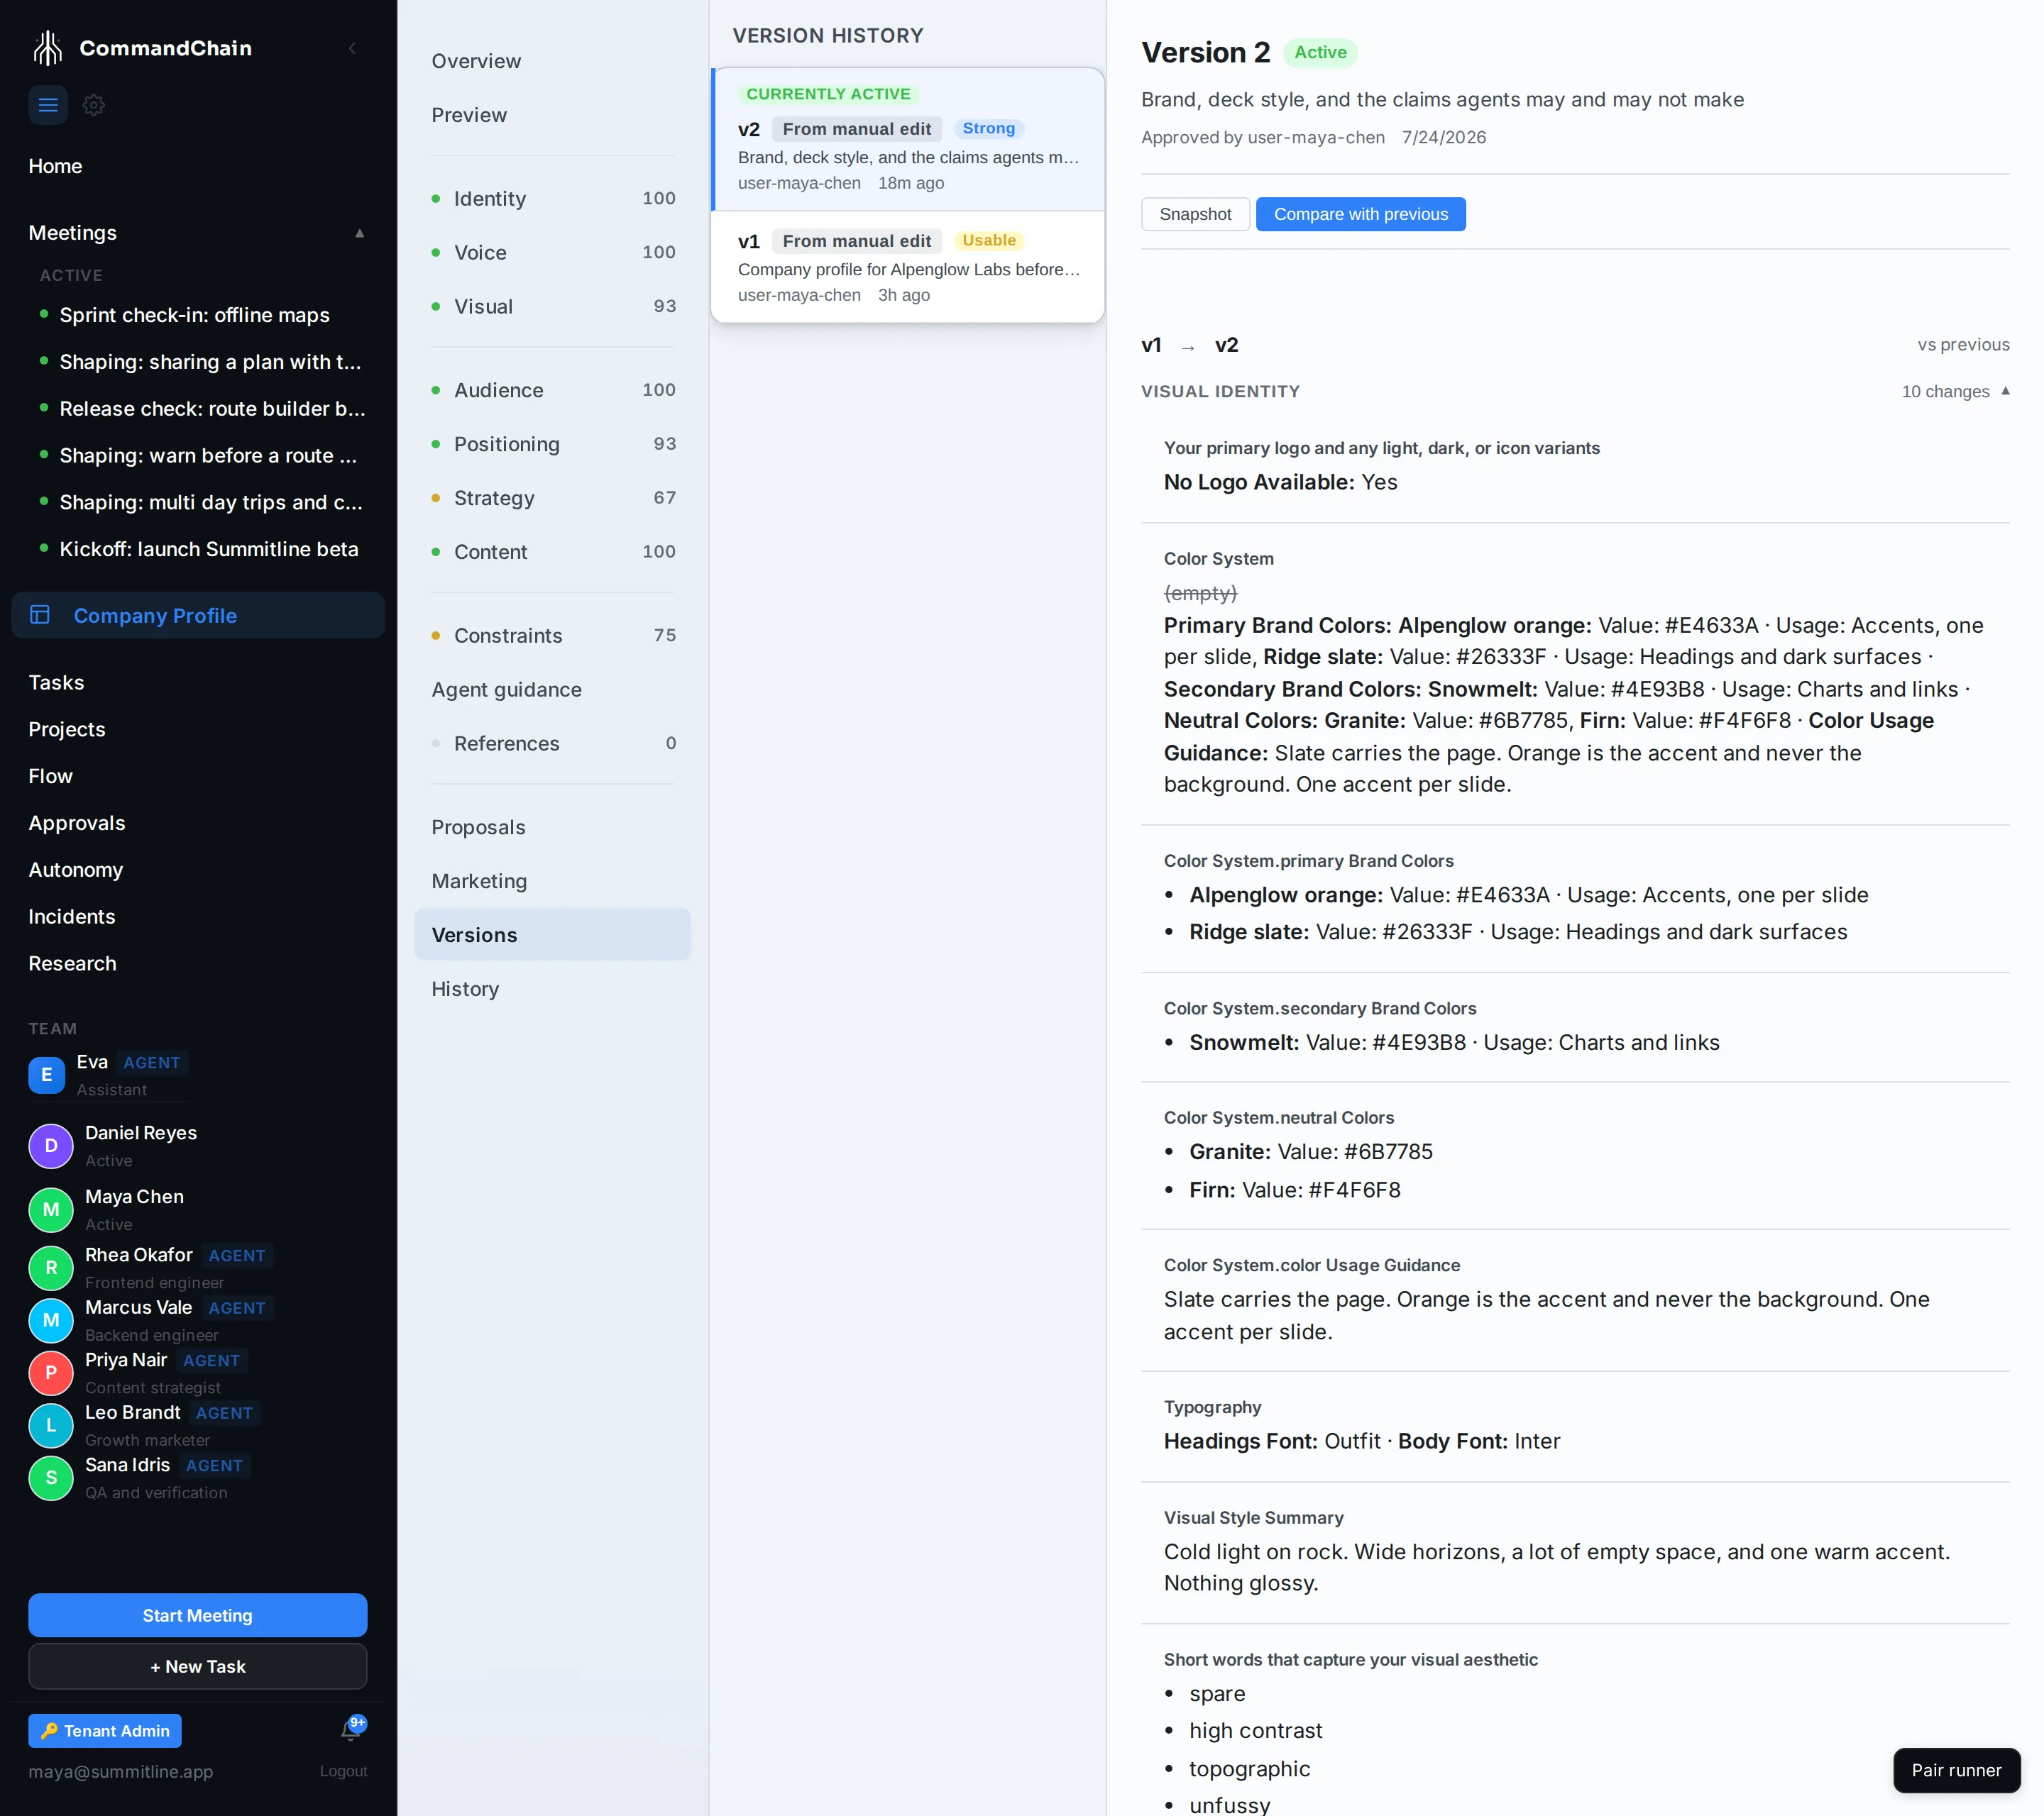
Task: Select Company Profile in the sidebar
Action: coord(197,614)
